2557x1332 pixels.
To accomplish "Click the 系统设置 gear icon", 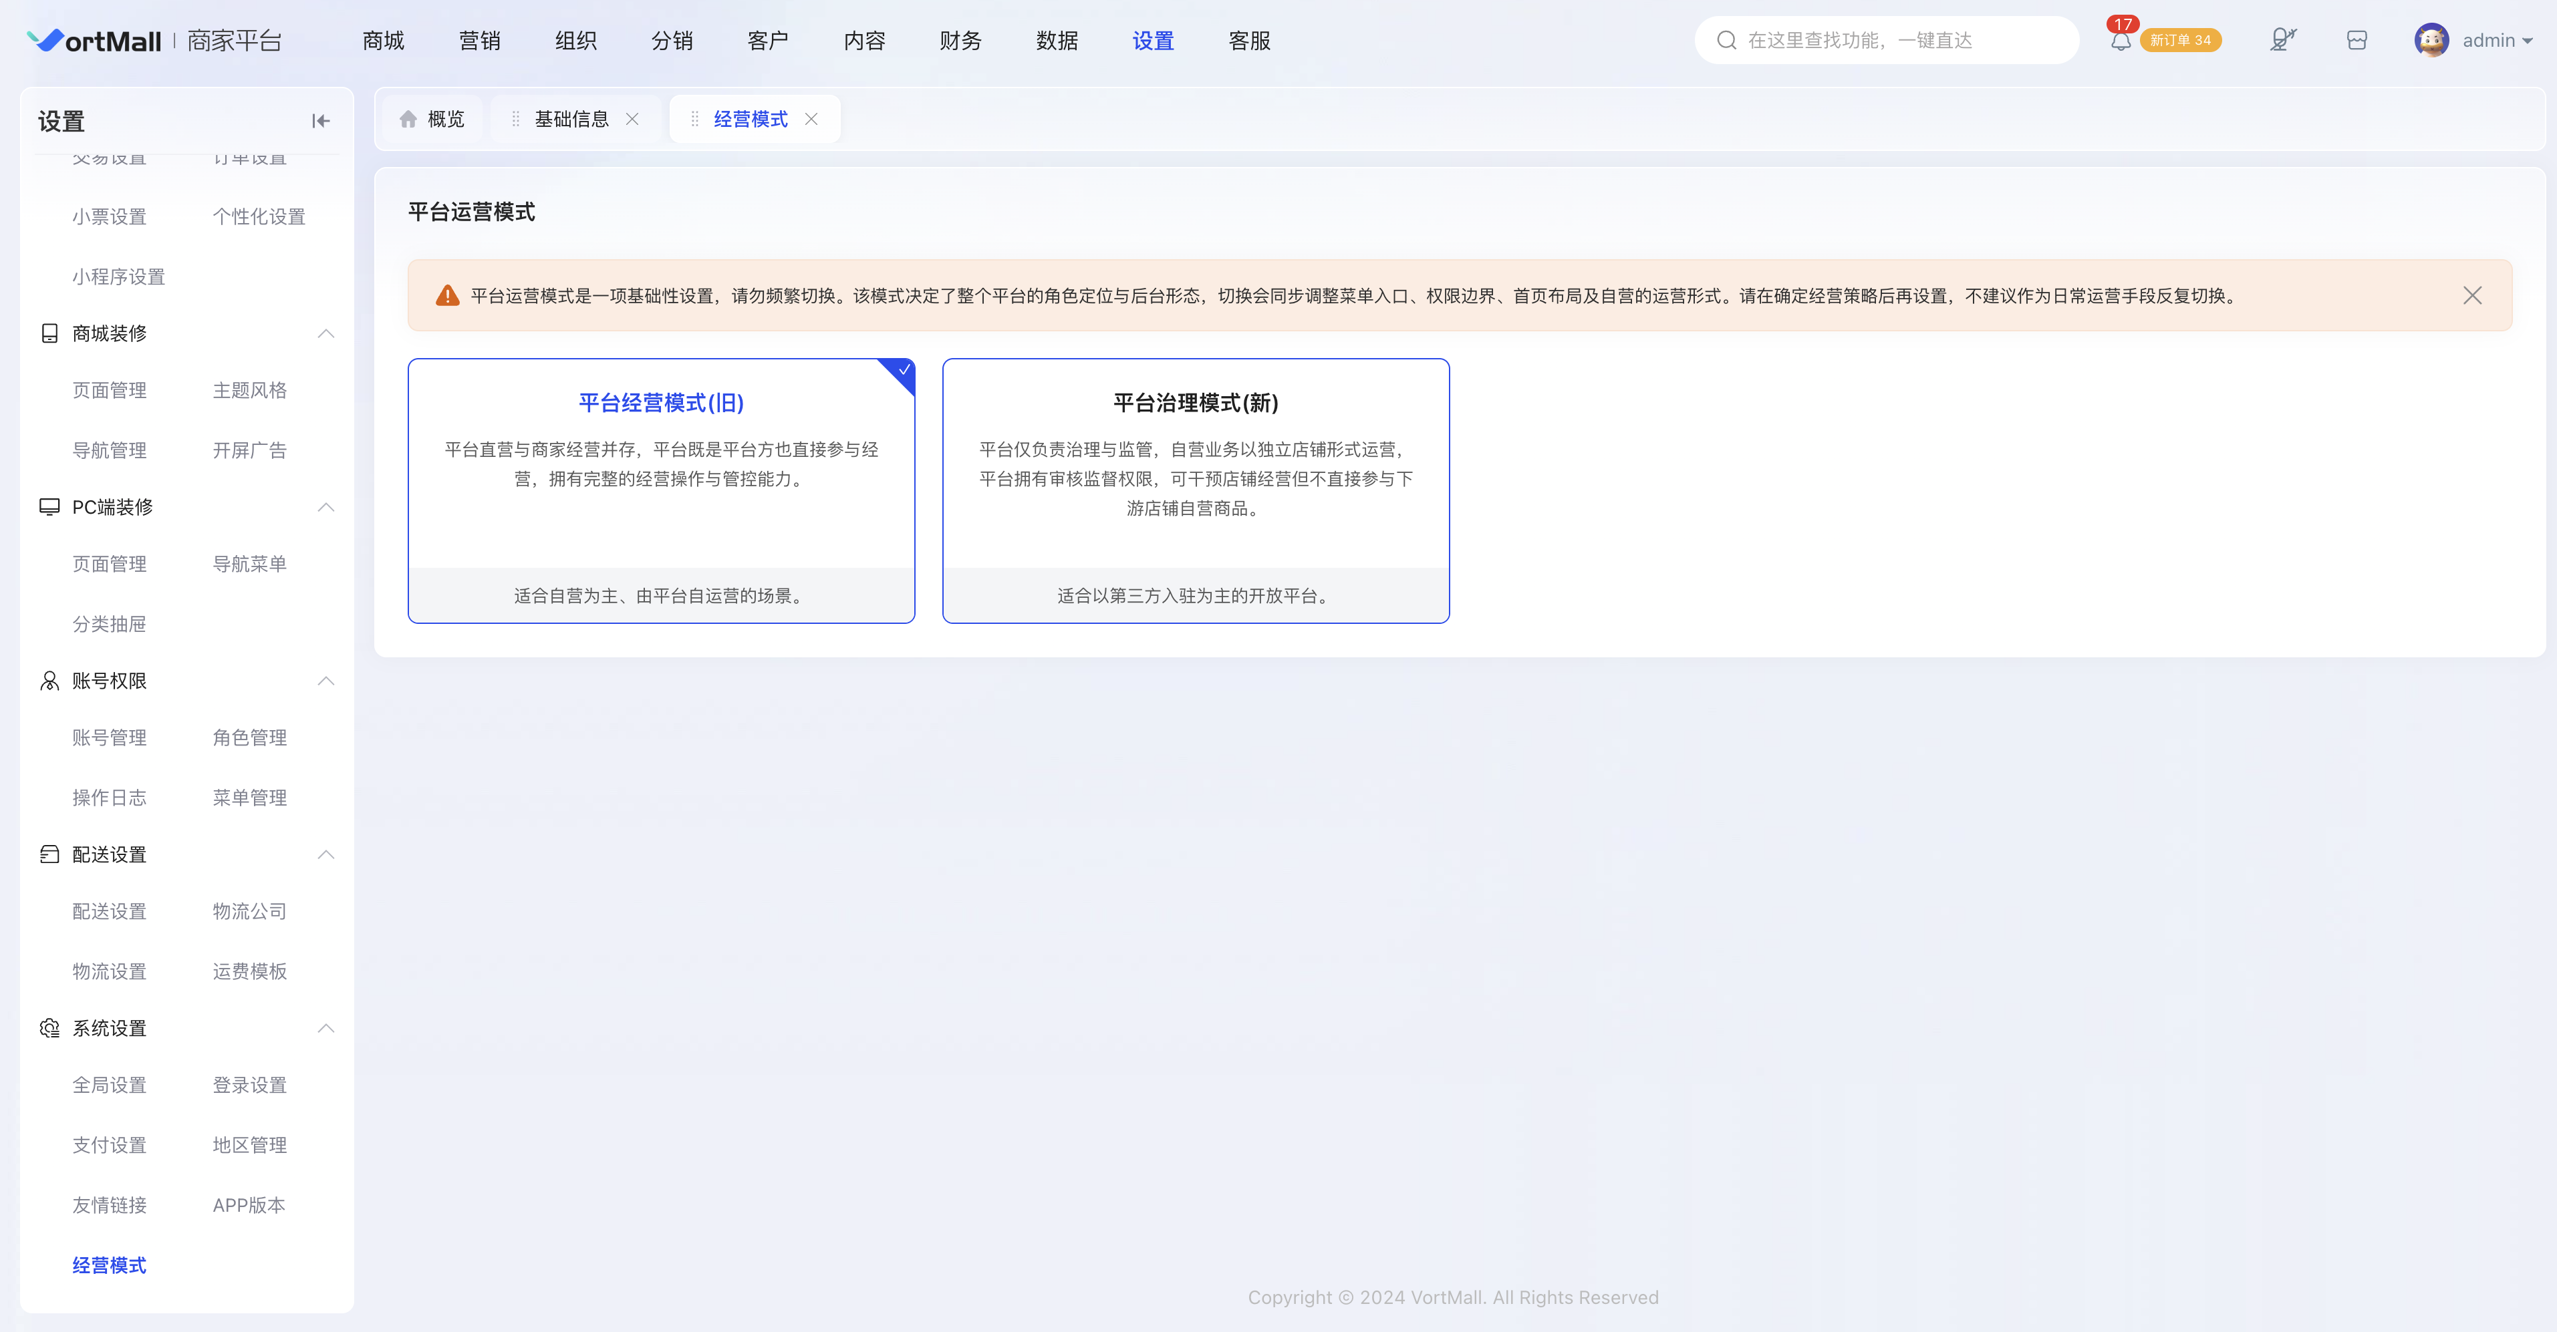I will coord(49,1027).
